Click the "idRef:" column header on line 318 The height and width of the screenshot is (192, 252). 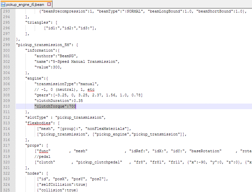click(x=138, y=151)
